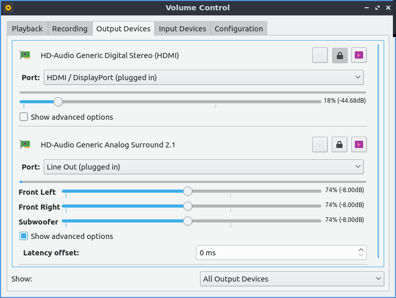This screenshot has height=298, width=396.
Task: Mute the Analog Surround 2.1 output
Action: tap(320, 145)
